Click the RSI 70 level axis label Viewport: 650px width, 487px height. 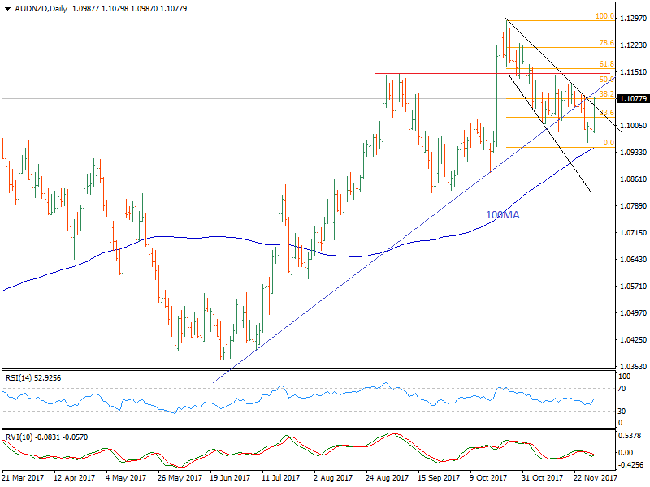(623, 390)
